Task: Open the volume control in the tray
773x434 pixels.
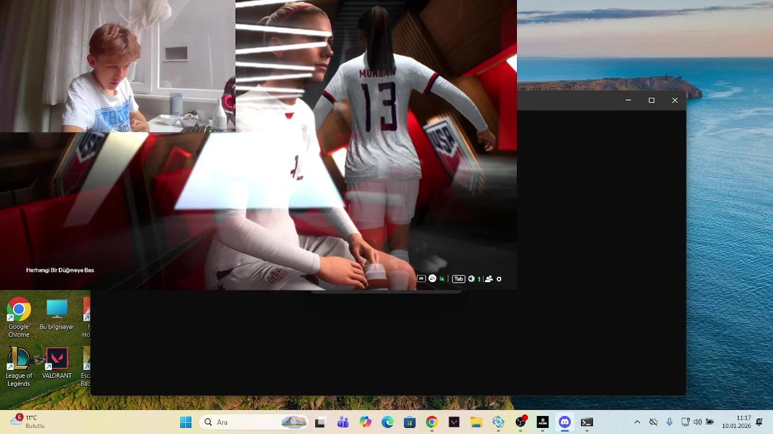Action: click(698, 422)
